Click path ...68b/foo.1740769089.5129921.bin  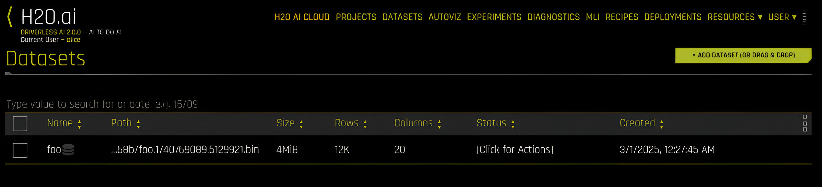185,150
